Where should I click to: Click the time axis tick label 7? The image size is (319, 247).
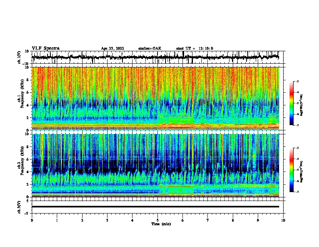(x=208, y=220)
